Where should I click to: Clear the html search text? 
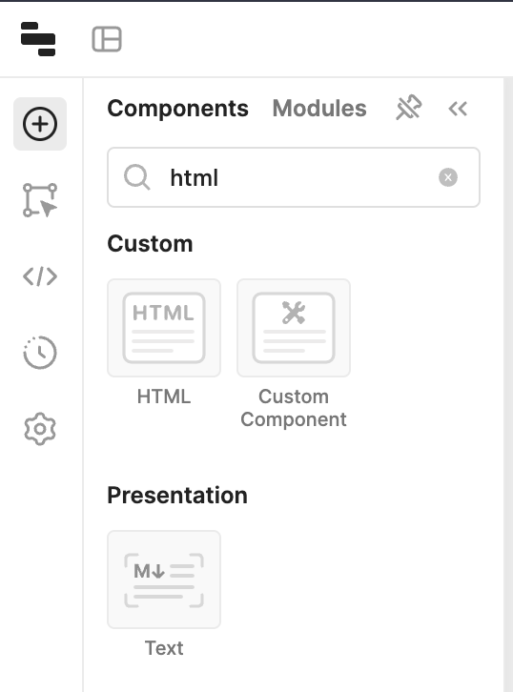[x=448, y=177]
